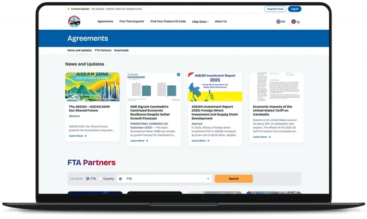This screenshot has height=219, width=367.
Task: Open Learn More for ASEAN 2045 article
Action: (78, 136)
